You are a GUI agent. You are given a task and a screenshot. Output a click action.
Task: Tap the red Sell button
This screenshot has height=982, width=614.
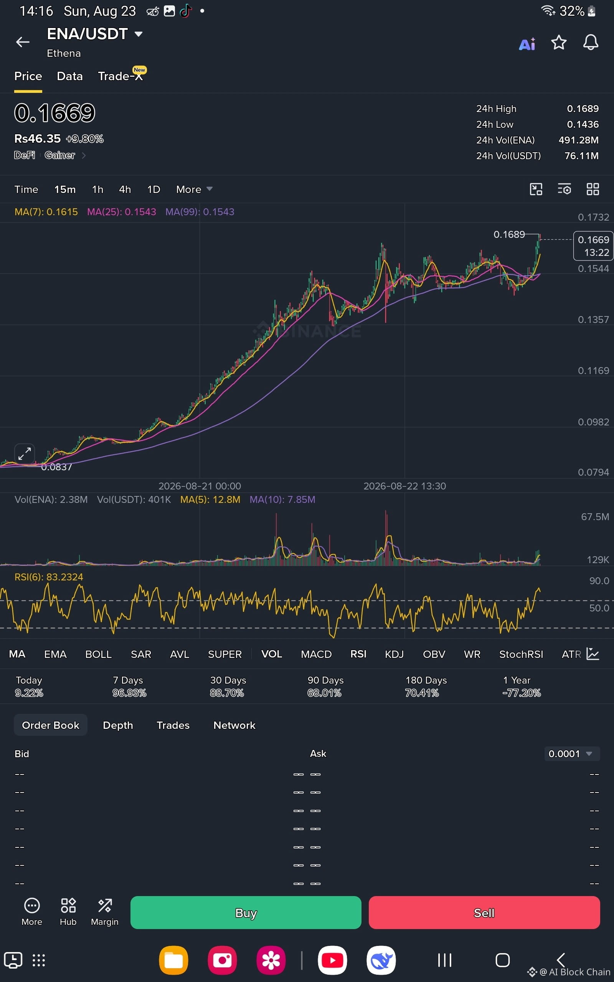pyautogui.click(x=484, y=913)
